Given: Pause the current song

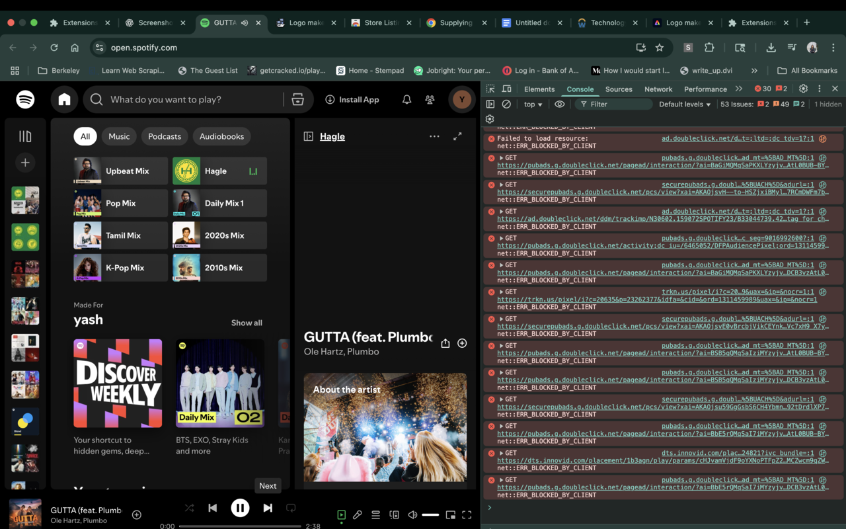Looking at the screenshot, I should (x=240, y=508).
